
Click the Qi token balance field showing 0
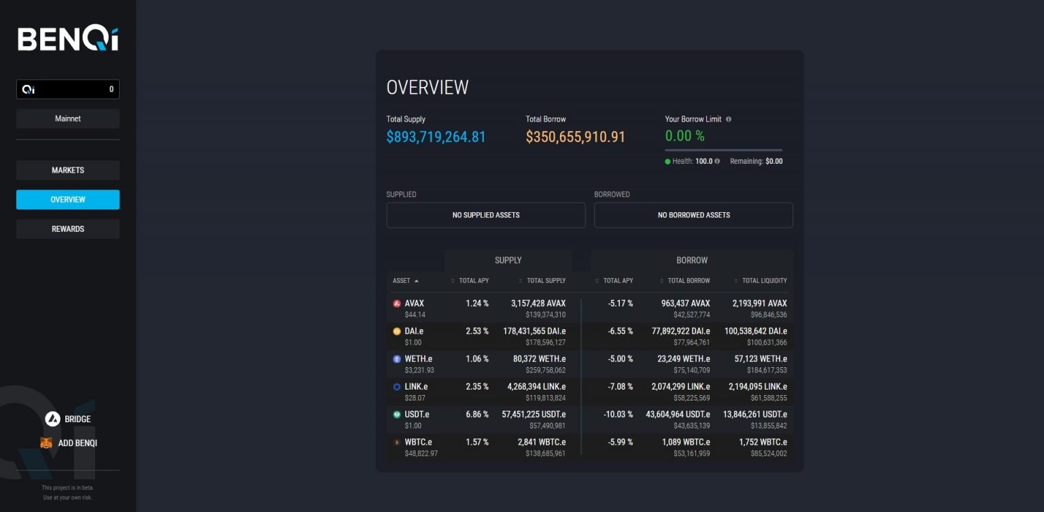[68, 89]
